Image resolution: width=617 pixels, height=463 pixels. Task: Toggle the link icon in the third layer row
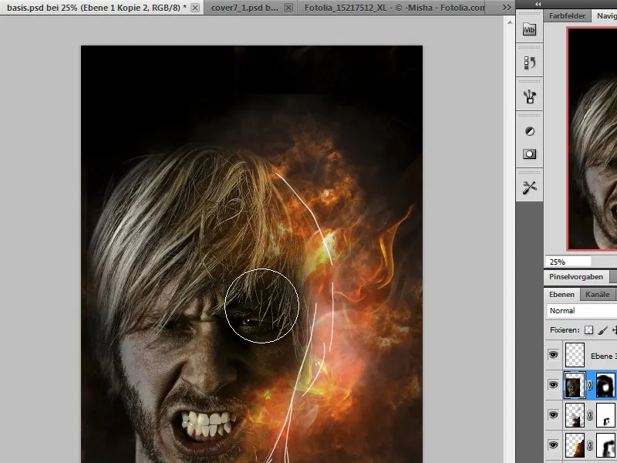[x=590, y=415]
